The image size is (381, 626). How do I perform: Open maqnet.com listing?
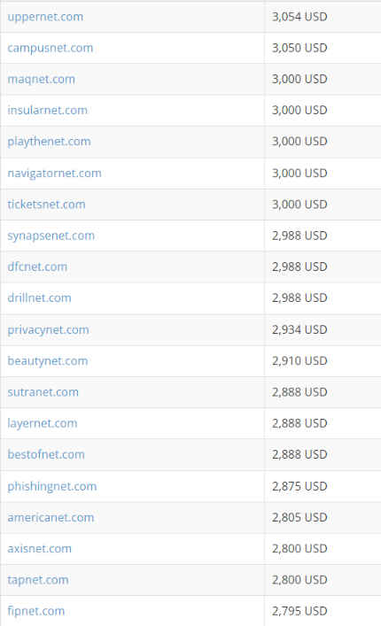tap(41, 80)
